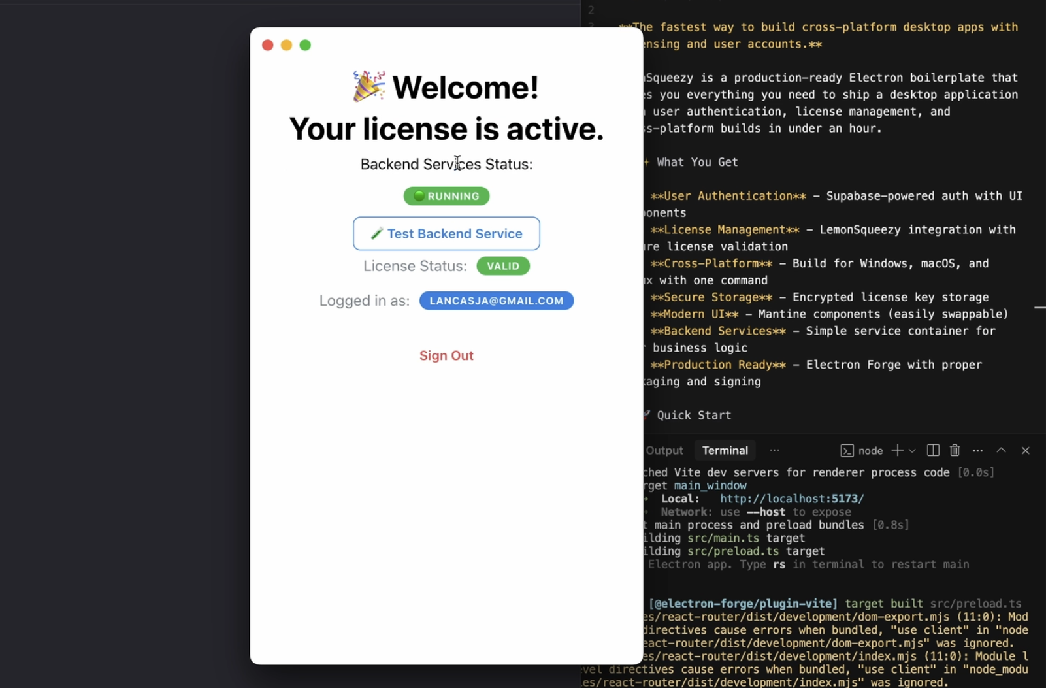Click the RUNNING status badge
The height and width of the screenshot is (688, 1046).
tap(446, 196)
